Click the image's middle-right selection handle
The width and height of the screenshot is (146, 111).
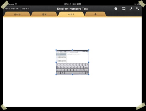coord(89,62)
